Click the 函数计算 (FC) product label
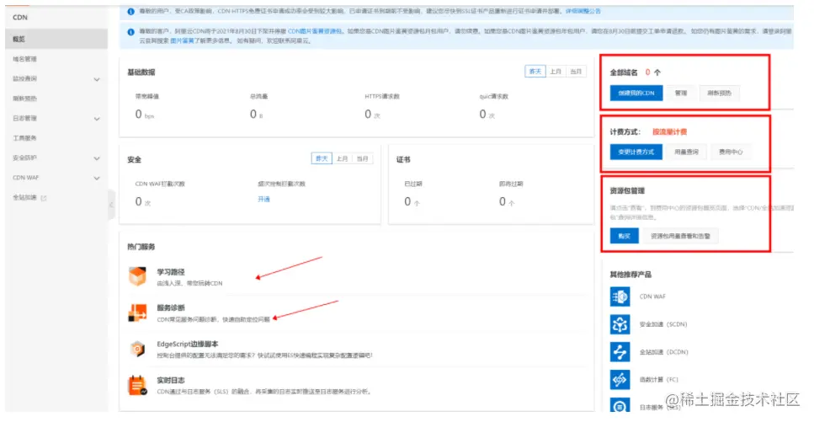This screenshot has height=422, width=814. [659, 379]
